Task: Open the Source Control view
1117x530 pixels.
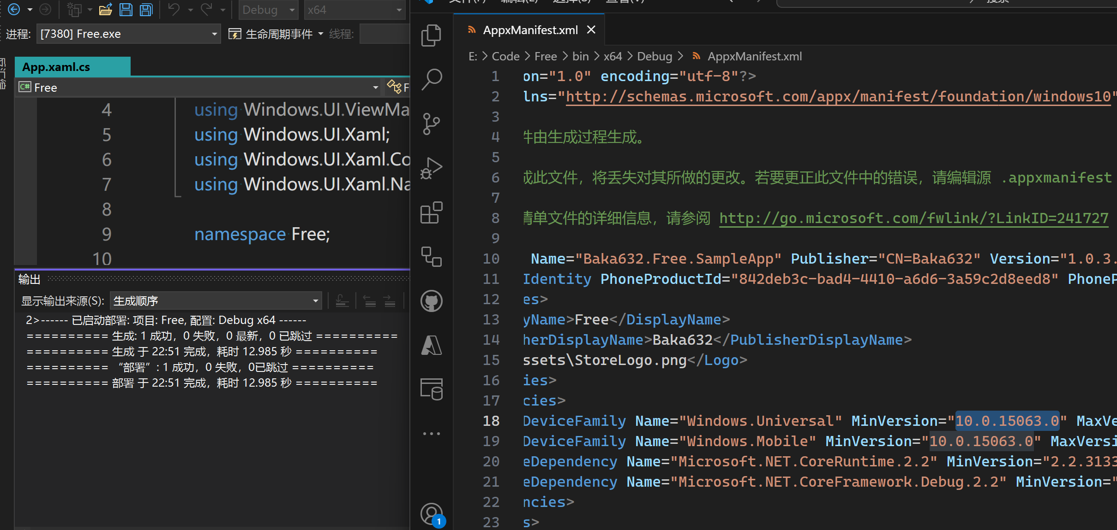Action: (431, 124)
